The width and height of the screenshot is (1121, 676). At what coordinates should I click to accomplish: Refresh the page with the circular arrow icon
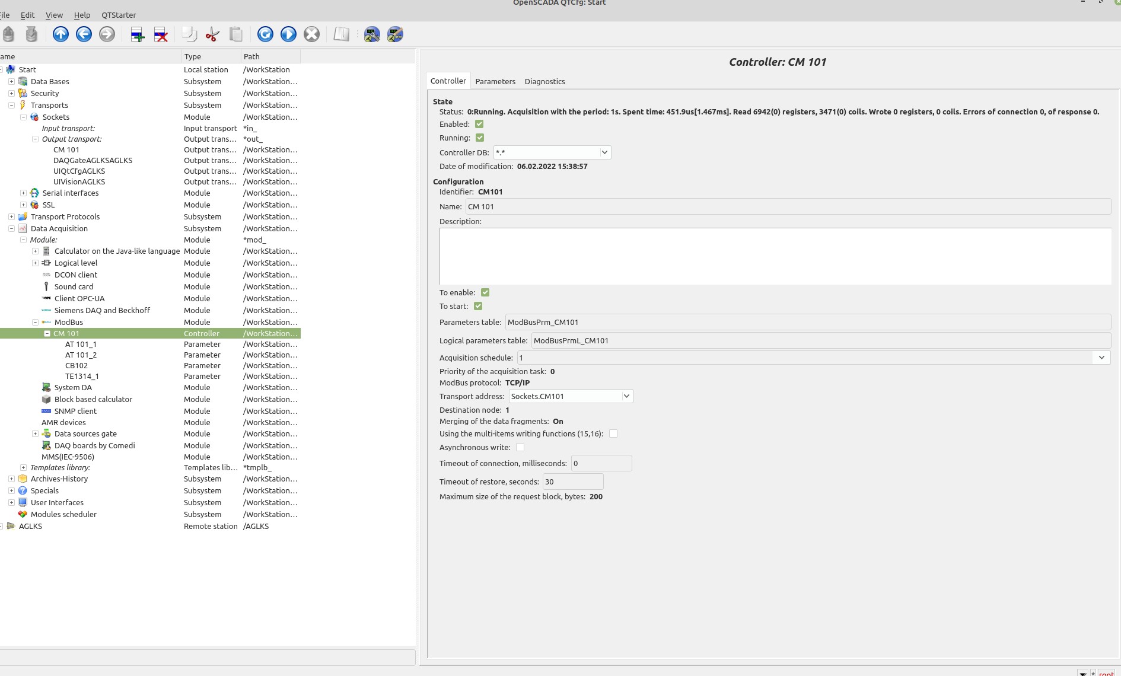(265, 34)
